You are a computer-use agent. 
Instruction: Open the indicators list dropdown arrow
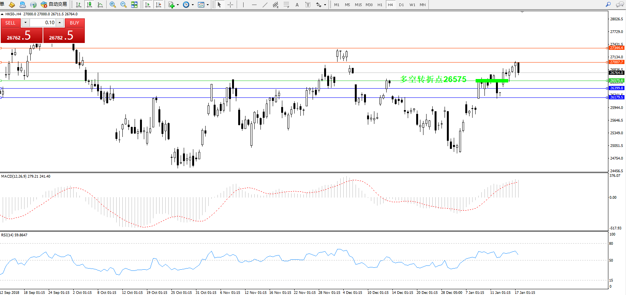pyautogui.click(x=178, y=5)
